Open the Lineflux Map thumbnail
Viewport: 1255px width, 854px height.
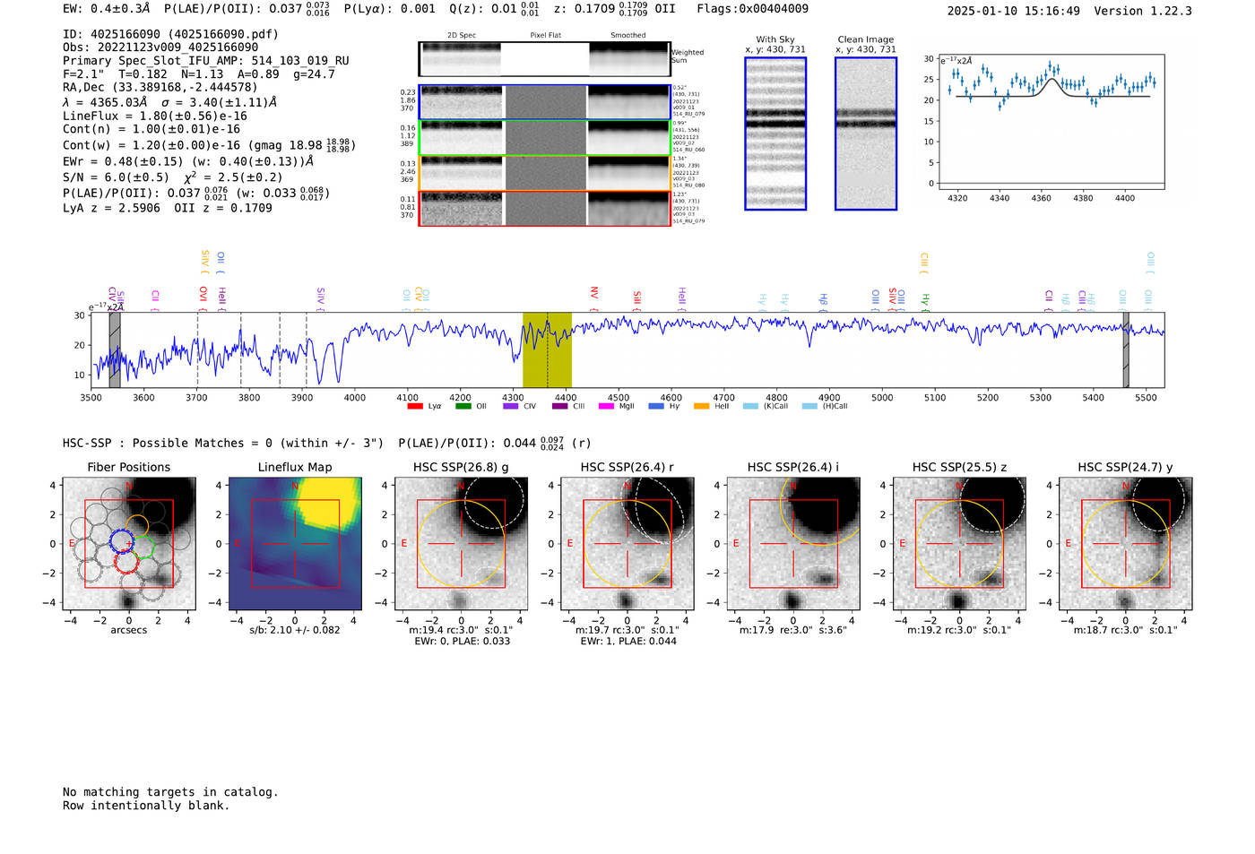click(x=295, y=544)
